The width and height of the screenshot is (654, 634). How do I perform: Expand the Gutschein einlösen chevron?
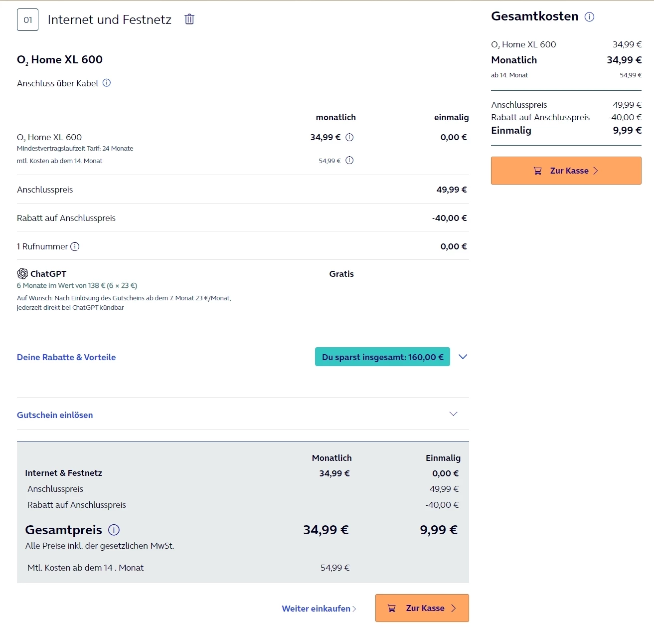(x=453, y=414)
